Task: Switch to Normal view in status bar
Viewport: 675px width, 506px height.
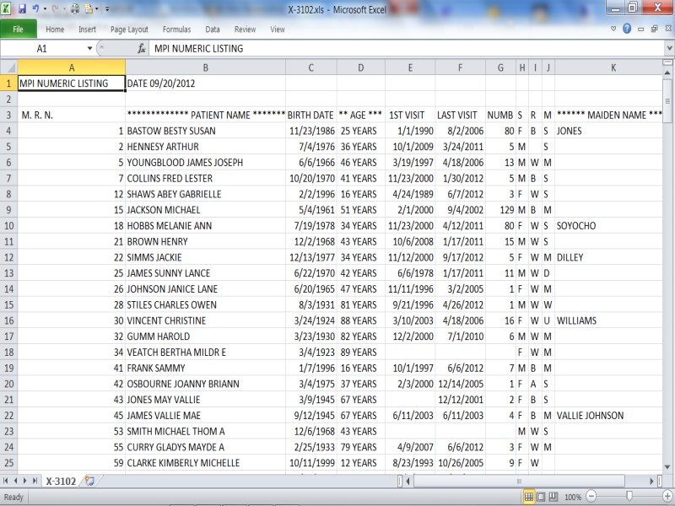Action: pos(528,497)
